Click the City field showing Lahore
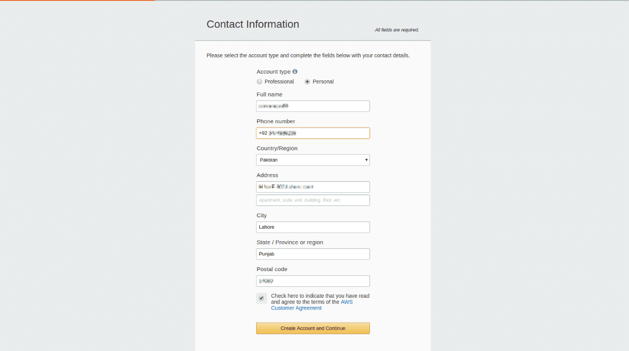629x351 pixels. [x=313, y=227]
